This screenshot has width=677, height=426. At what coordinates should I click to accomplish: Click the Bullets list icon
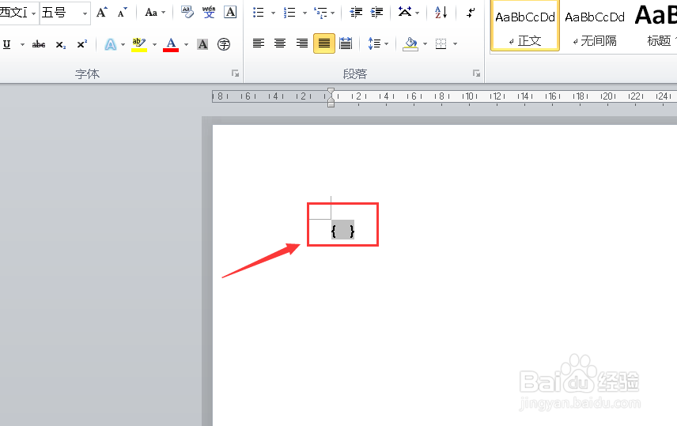[258, 13]
